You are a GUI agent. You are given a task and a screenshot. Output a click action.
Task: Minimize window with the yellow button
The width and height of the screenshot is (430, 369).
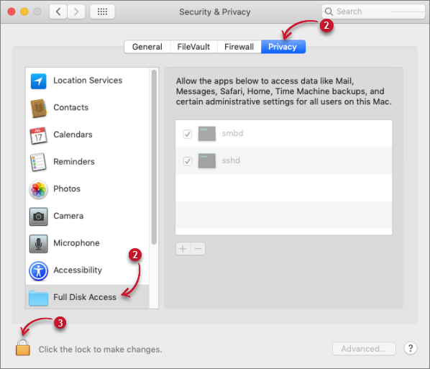pos(24,12)
